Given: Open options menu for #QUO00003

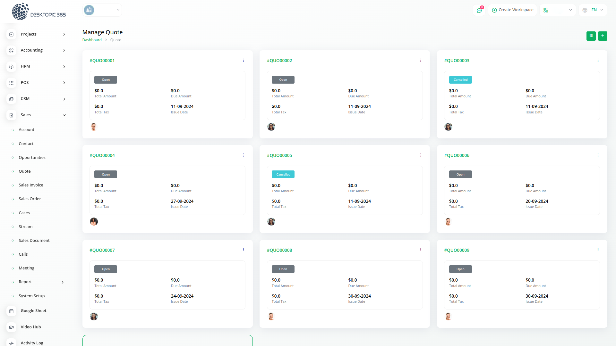Looking at the screenshot, I should pos(598,60).
